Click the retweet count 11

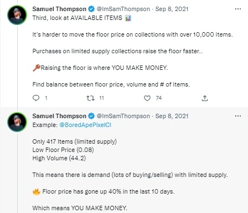point(101,98)
